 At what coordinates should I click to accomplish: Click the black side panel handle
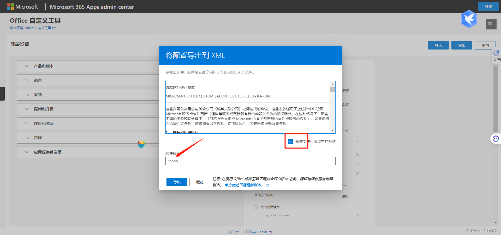pos(2,94)
